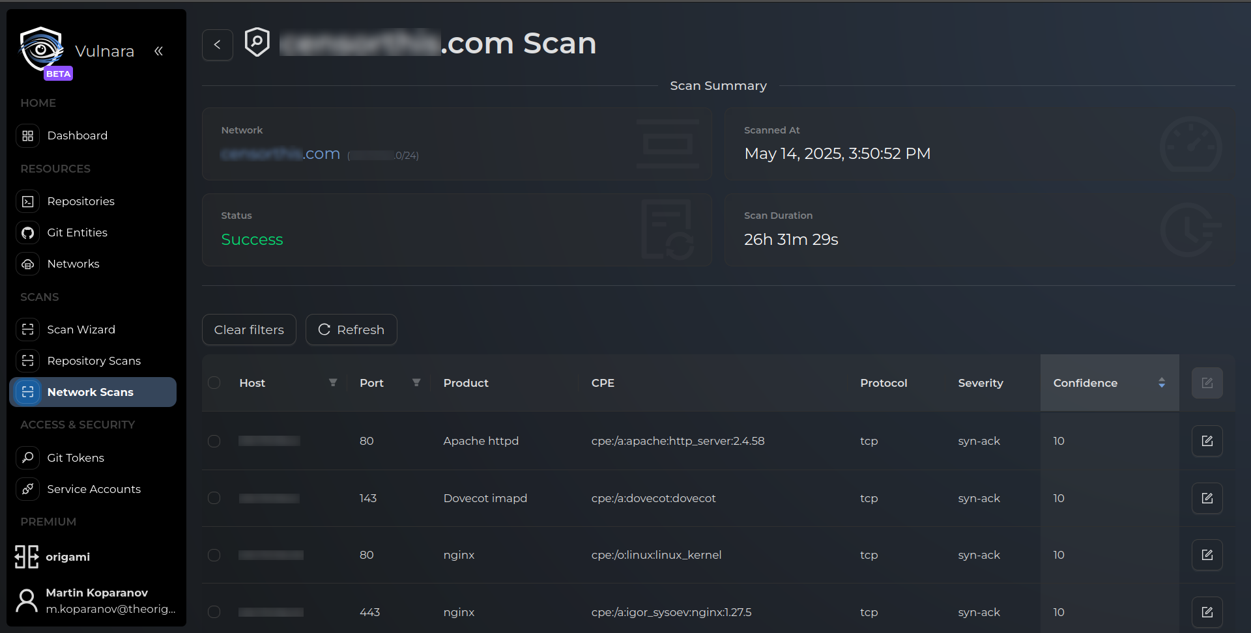The height and width of the screenshot is (633, 1251).
Task: Open the Host column filter
Action: [x=333, y=383]
